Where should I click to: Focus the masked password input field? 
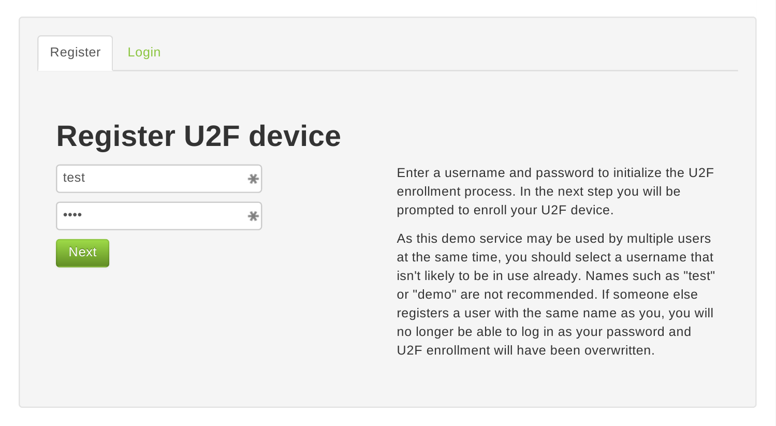(x=159, y=216)
